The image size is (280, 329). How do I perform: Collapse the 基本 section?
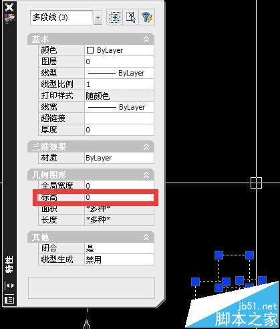(x=146, y=39)
